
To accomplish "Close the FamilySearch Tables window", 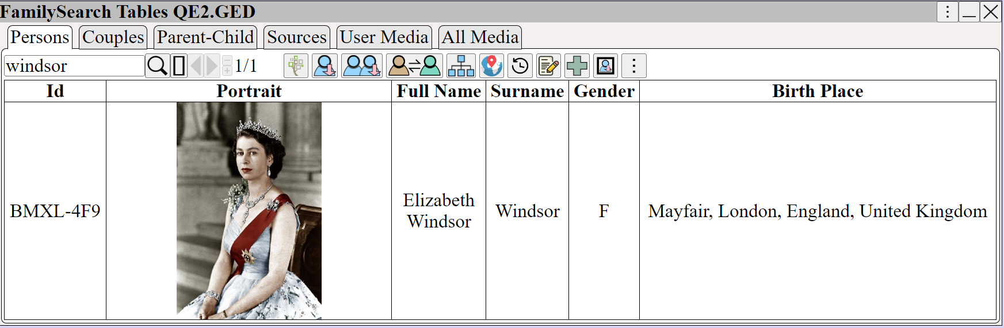I will 991,11.
